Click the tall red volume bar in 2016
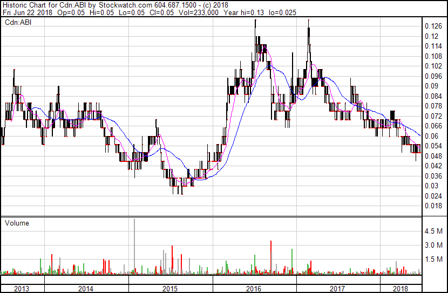 [x=271, y=257]
